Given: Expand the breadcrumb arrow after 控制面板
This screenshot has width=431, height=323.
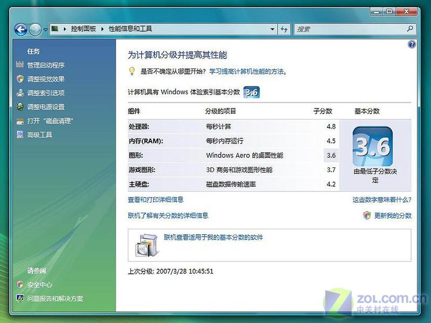Looking at the screenshot, I should pos(102,29).
